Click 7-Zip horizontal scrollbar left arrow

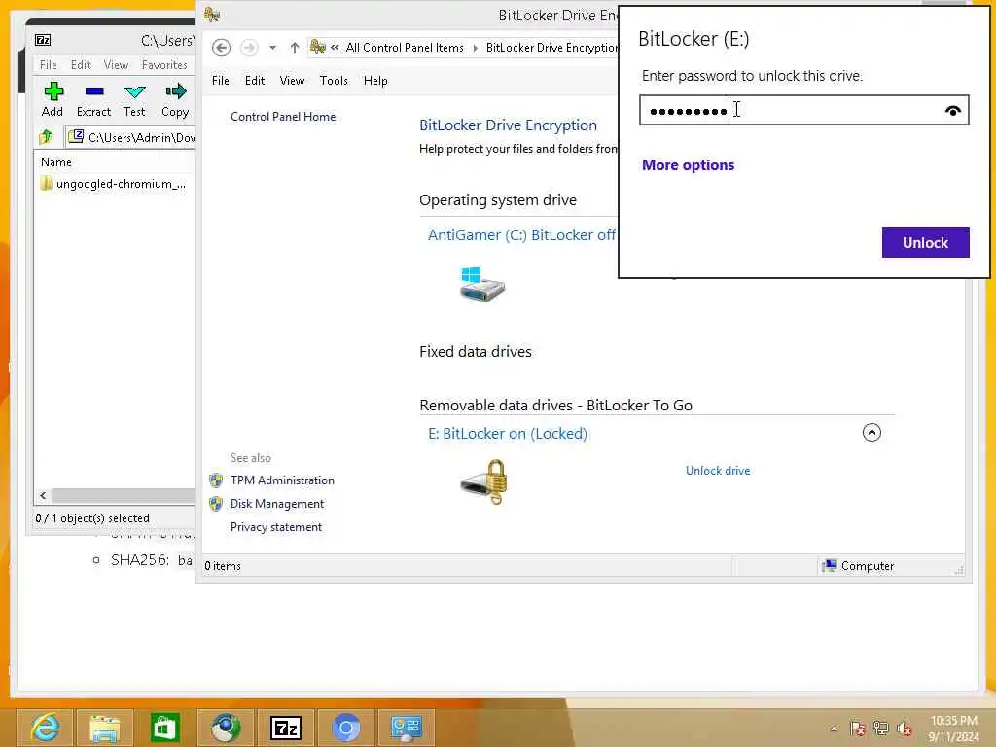pyautogui.click(x=43, y=495)
